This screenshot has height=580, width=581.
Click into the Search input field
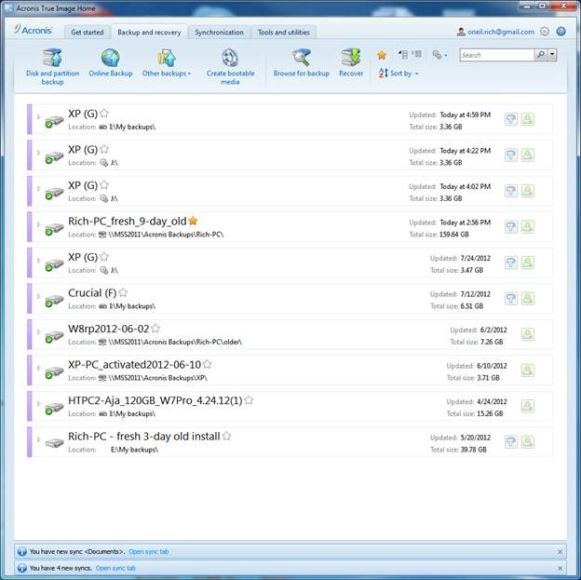click(x=495, y=55)
